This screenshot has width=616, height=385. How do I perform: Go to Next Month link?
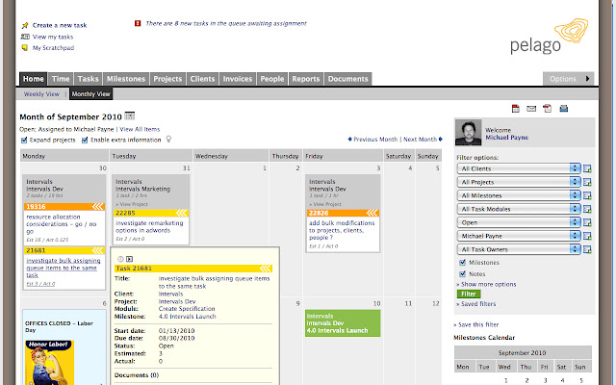(x=420, y=140)
